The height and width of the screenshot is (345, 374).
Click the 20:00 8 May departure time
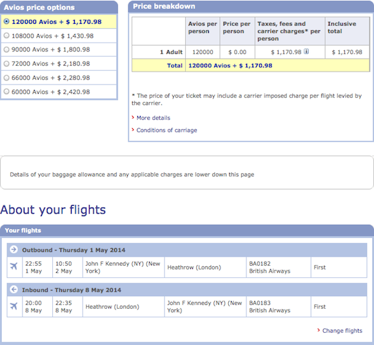pos(37,306)
